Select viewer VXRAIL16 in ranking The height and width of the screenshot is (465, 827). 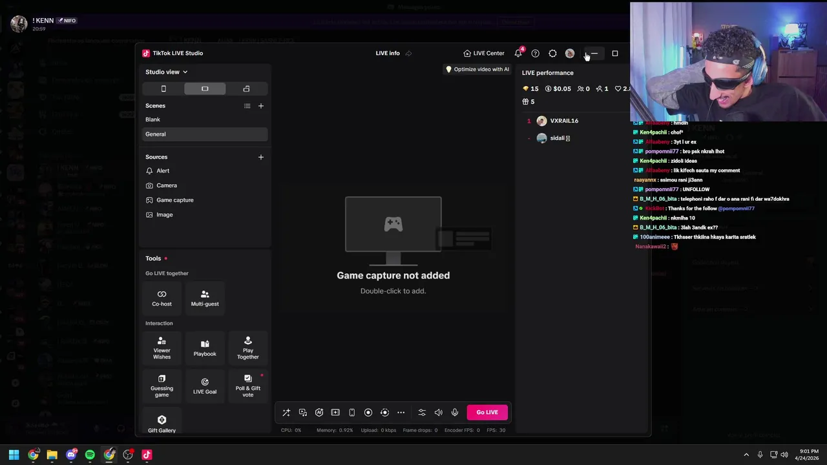(575, 121)
